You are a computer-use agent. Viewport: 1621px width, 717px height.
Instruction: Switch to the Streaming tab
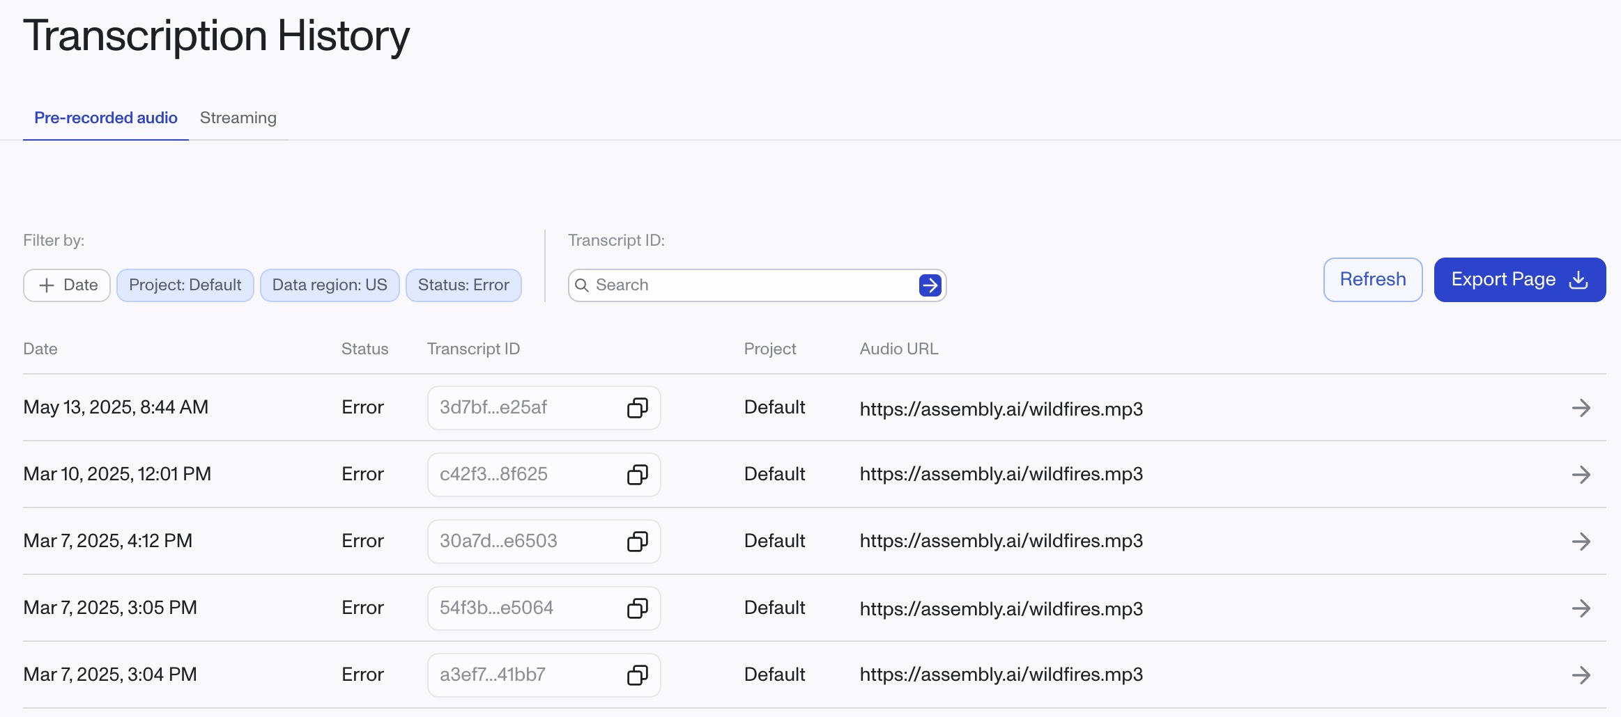coord(238,118)
